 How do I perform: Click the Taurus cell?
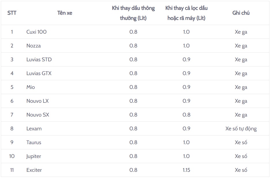click(34, 142)
